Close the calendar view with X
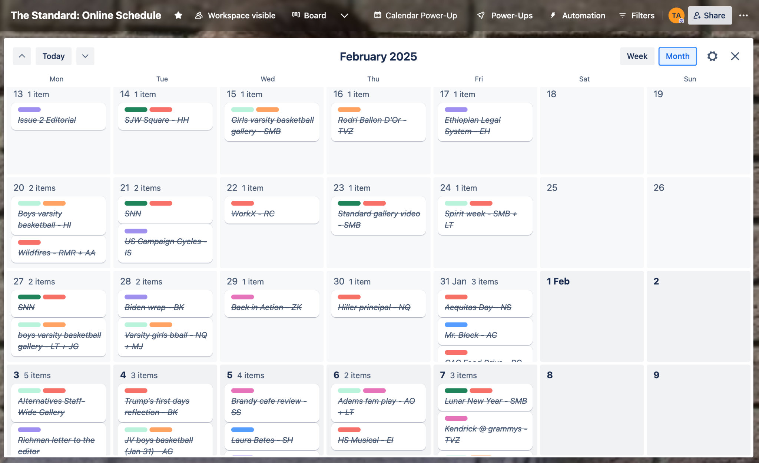 click(x=735, y=56)
